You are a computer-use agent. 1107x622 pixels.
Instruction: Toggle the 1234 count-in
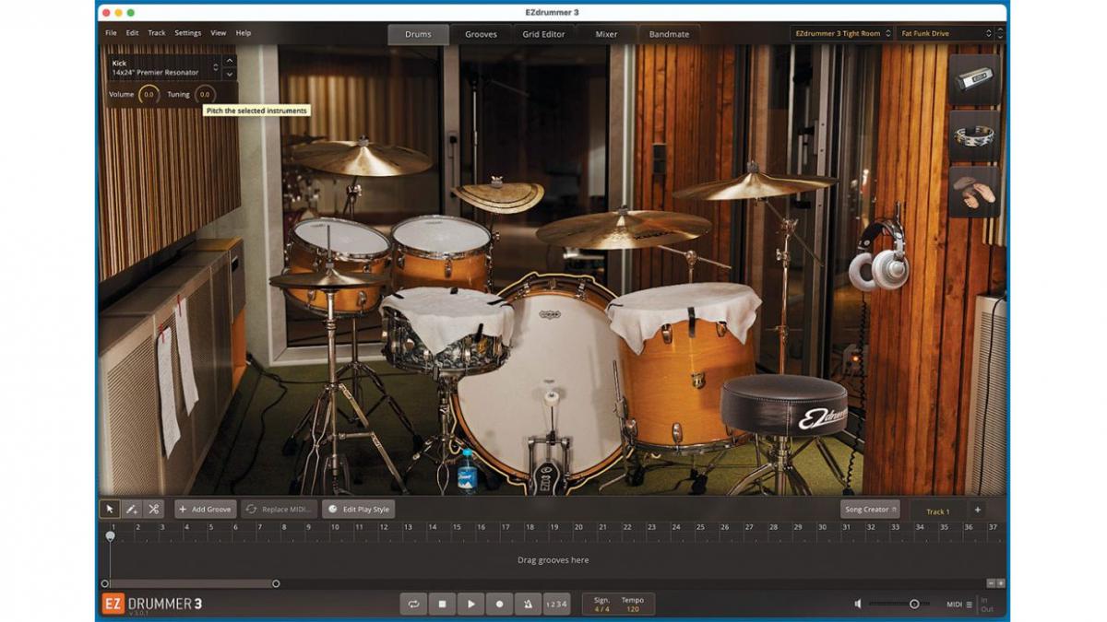556,604
